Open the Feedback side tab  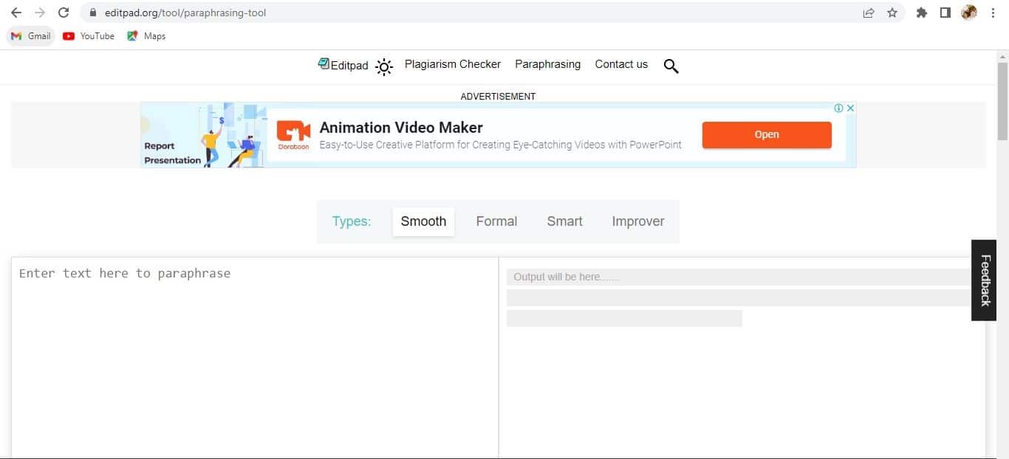[984, 280]
